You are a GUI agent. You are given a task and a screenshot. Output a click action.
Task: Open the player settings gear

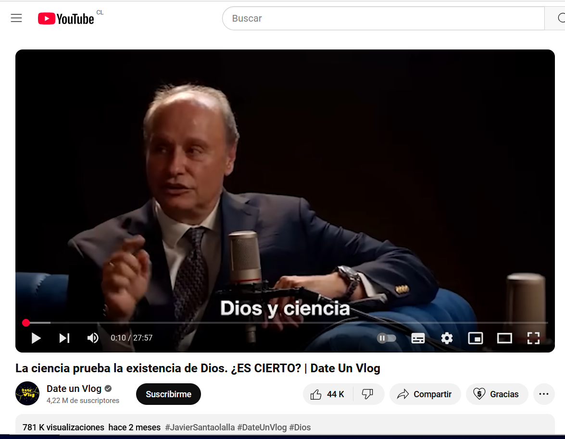pyautogui.click(x=447, y=338)
